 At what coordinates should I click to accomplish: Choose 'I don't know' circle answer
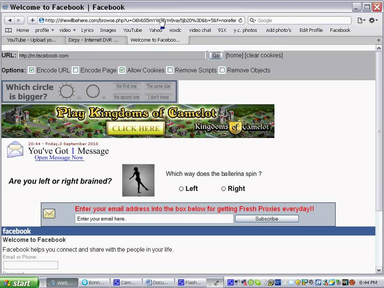pyautogui.click(x=158, y=97)
